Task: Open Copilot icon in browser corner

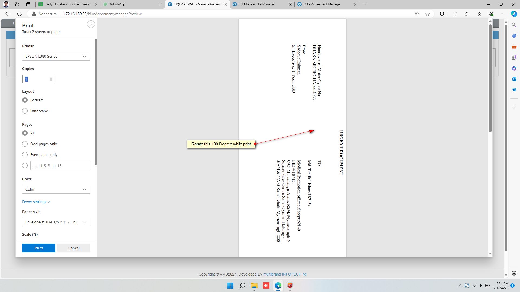Action: point(514,14)
